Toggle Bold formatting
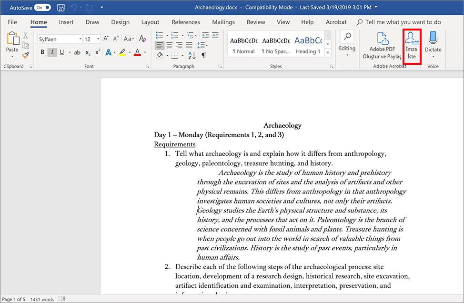 tap(42, 52)
